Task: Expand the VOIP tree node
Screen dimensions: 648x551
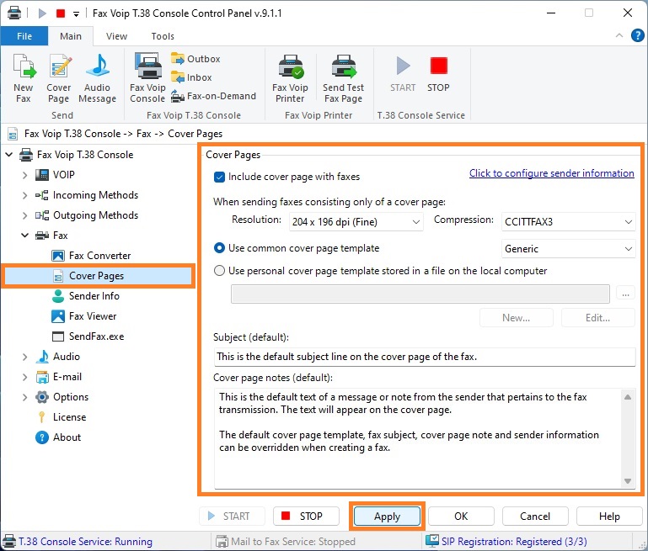Action: click(24, 175)
